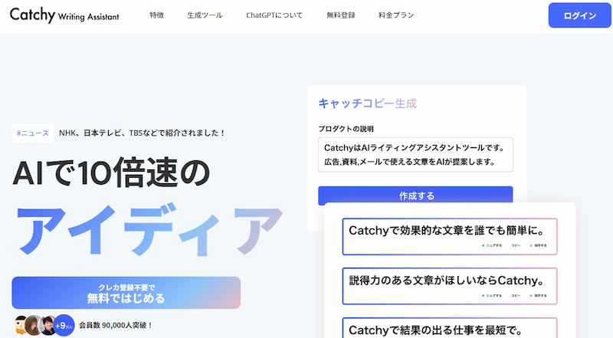
Task: Open the ChatGPTについて menu item
Action: 274,15
